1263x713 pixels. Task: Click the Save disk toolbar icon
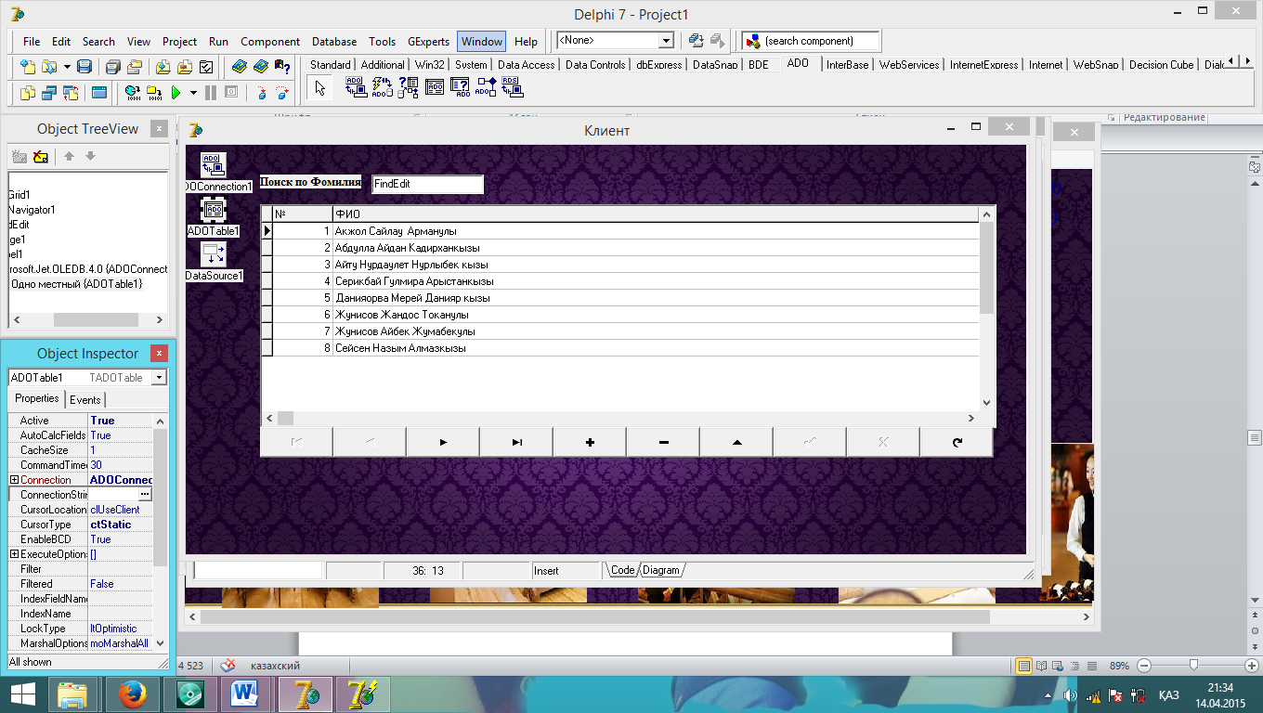coord(85,67)
